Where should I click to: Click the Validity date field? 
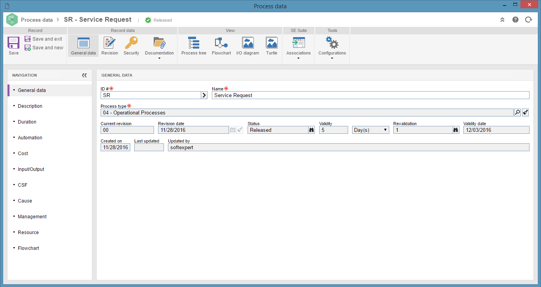click(x=496, y=130)
